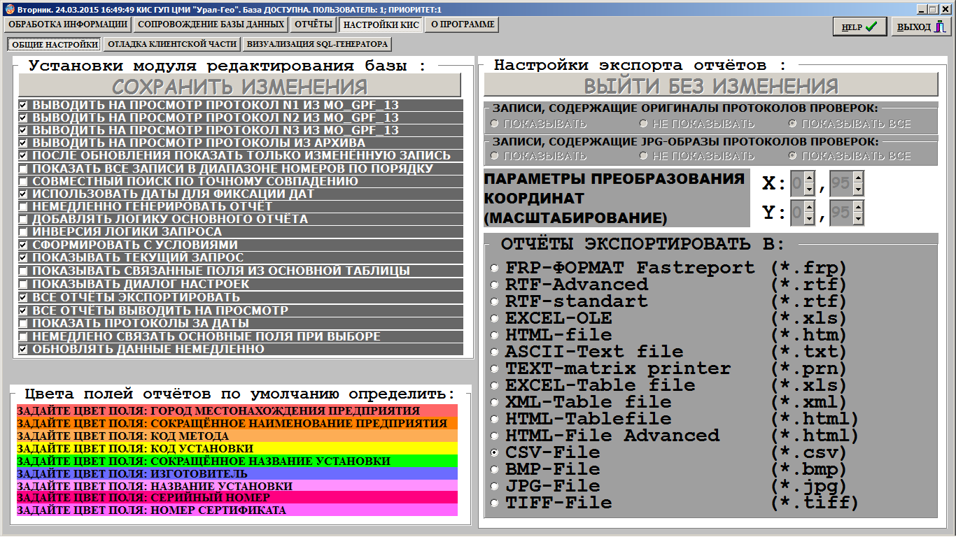
Task: Switch to ОТЛАДКА КЛИЕНТСКОЙ ЧАСТИ subtab
Action: click(x=171, y=44)
